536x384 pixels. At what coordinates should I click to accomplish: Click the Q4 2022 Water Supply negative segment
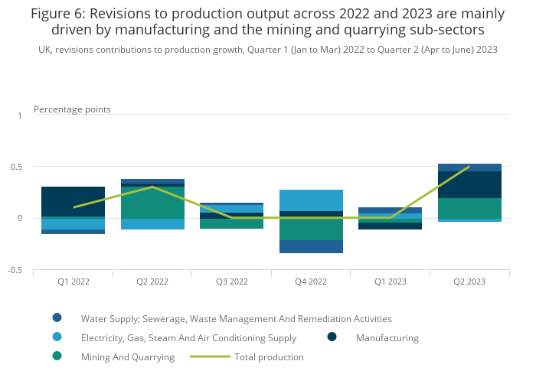point(311,246)
